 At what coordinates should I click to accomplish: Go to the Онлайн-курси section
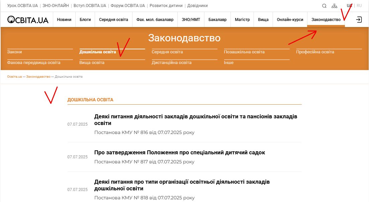click(x=290, y=20)
